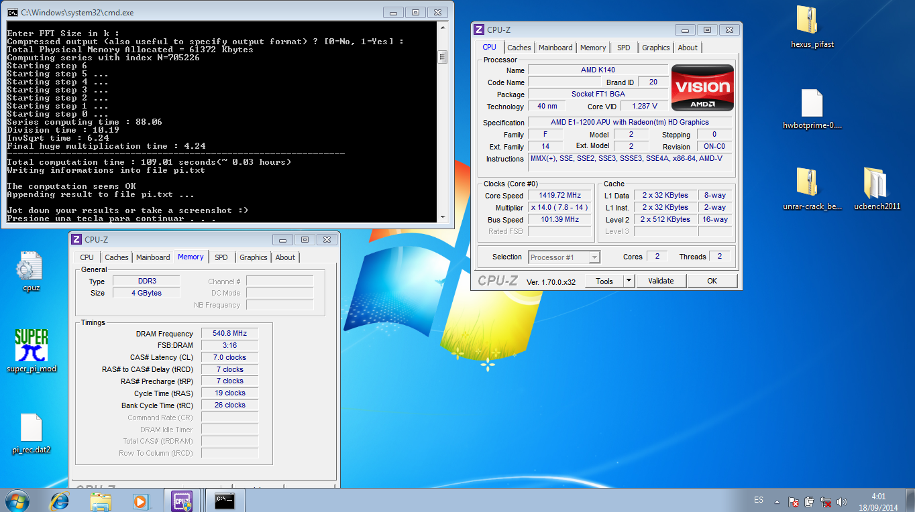Screen dimensions: 915x512
Task: Select Caches tab in Memory CPU-Z window
Action: [117, 257]
